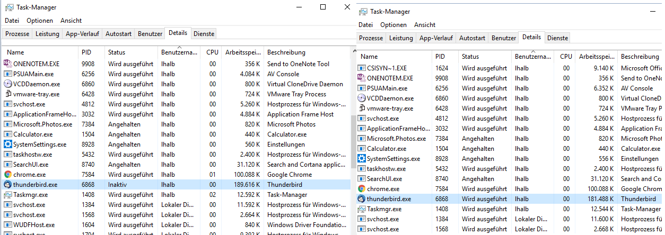Click Microsoft.Photos.exe icon in left window
Viewport: 665px width, 235px height.
tap(7, 124)
